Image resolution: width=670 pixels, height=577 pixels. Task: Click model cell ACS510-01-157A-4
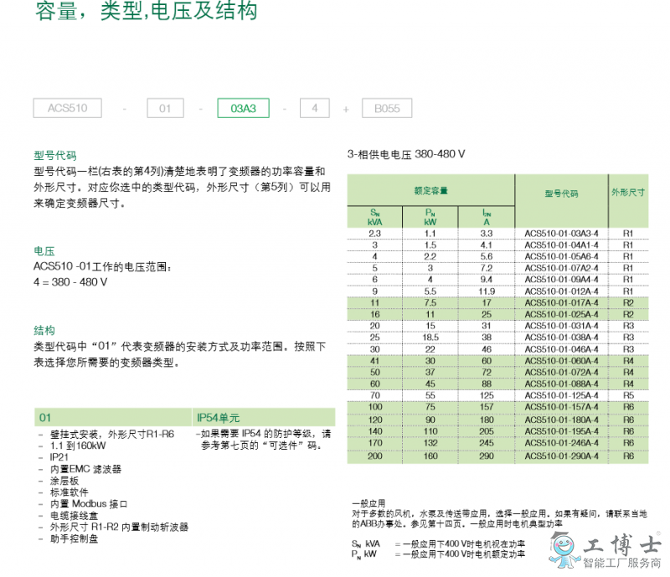point(561,407)
